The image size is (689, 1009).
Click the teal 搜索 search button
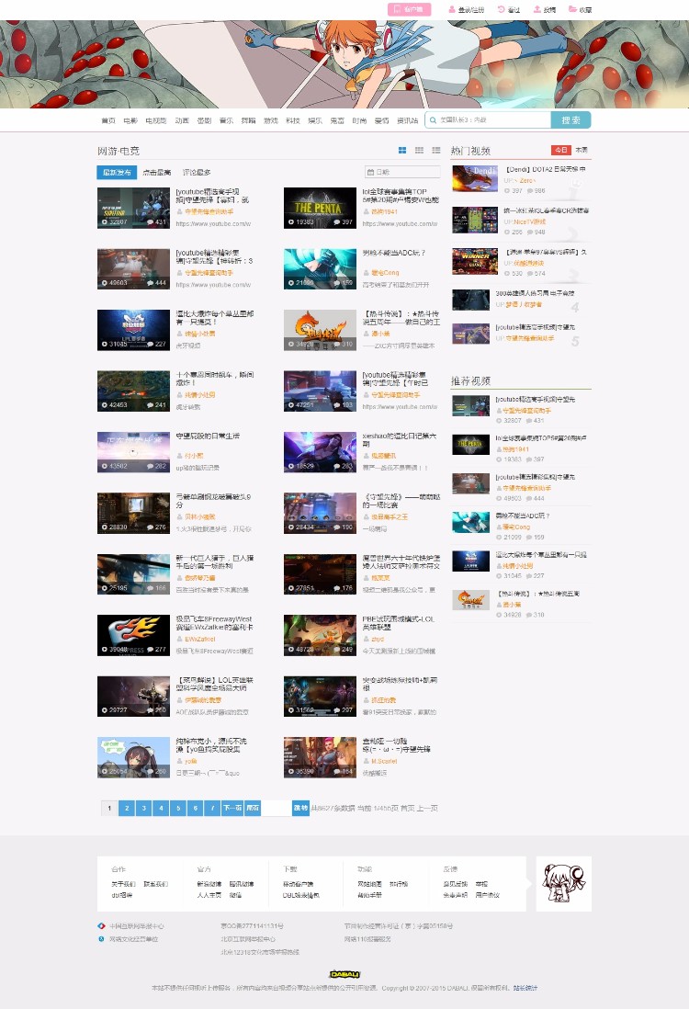570,120
